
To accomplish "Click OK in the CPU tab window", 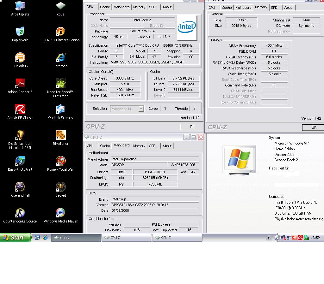I will click(192, 127).
